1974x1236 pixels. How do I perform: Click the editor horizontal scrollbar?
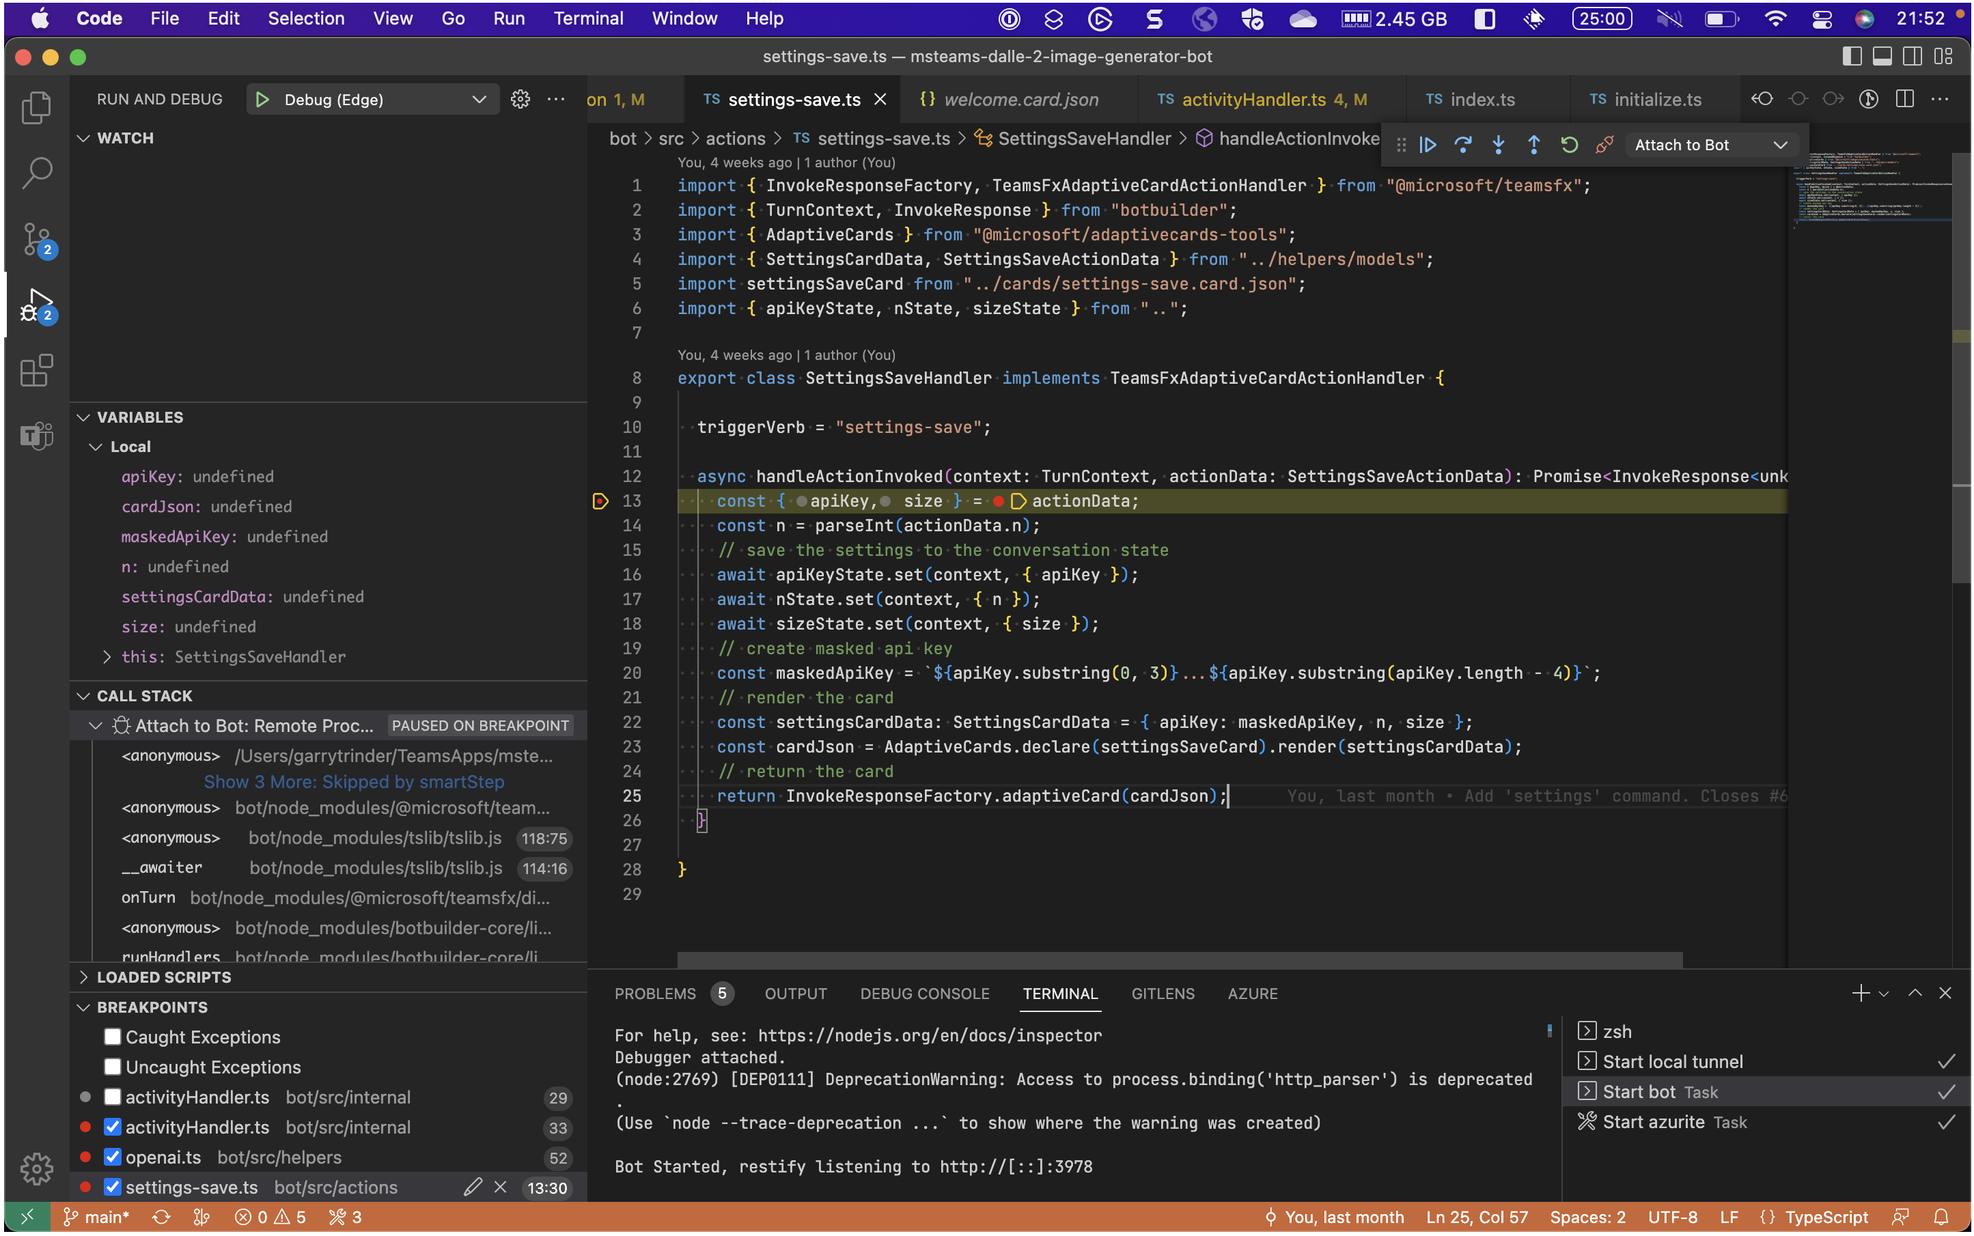point(1179,958)
